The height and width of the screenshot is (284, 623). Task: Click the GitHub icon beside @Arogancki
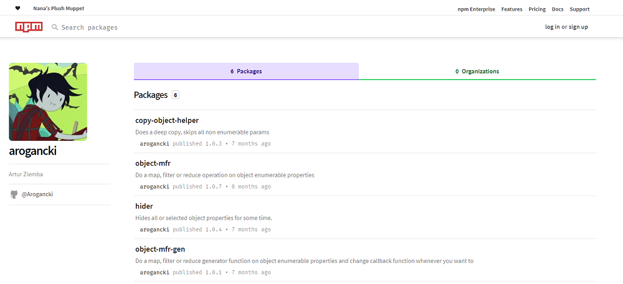tap(14, 194)
